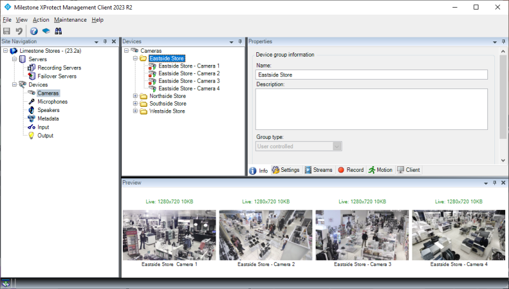Screen dimensions: 509x289
Task: Click the status bar icon at bottom left
Action: click(6, 283)
